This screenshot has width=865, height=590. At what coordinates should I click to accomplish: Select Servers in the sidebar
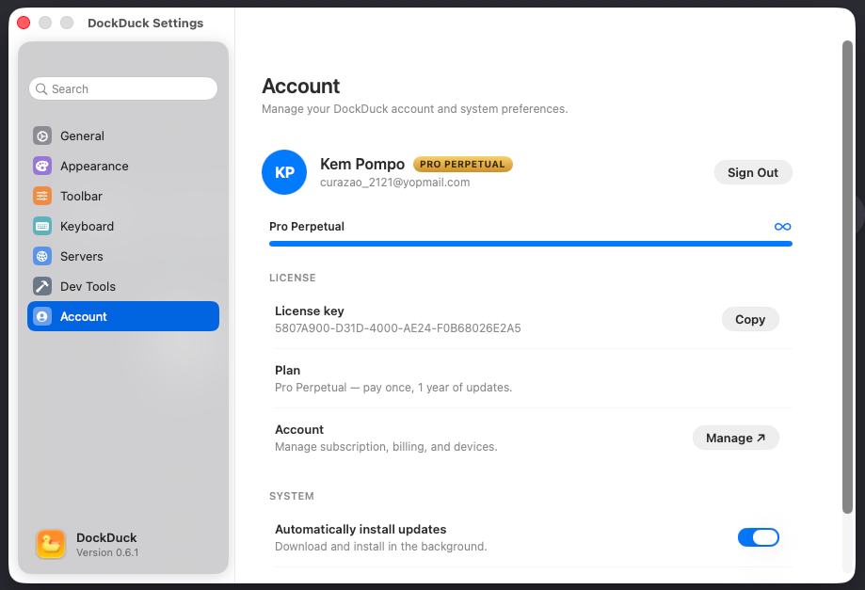123,256
